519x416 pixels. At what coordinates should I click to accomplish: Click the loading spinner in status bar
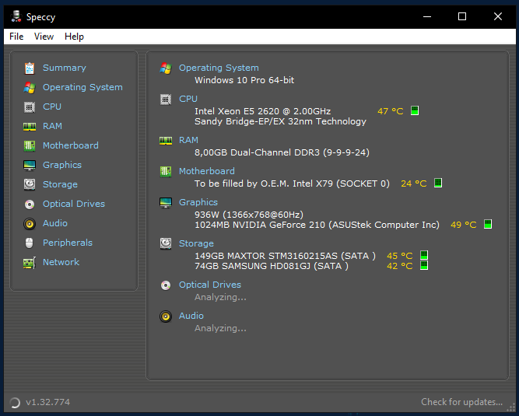[15, 403]
